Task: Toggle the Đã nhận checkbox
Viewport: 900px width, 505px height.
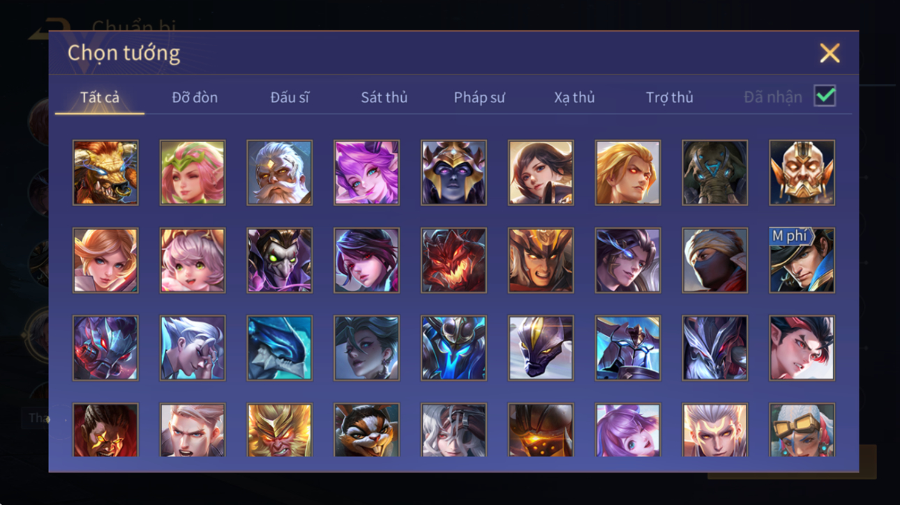Action: tap(825, 96)
